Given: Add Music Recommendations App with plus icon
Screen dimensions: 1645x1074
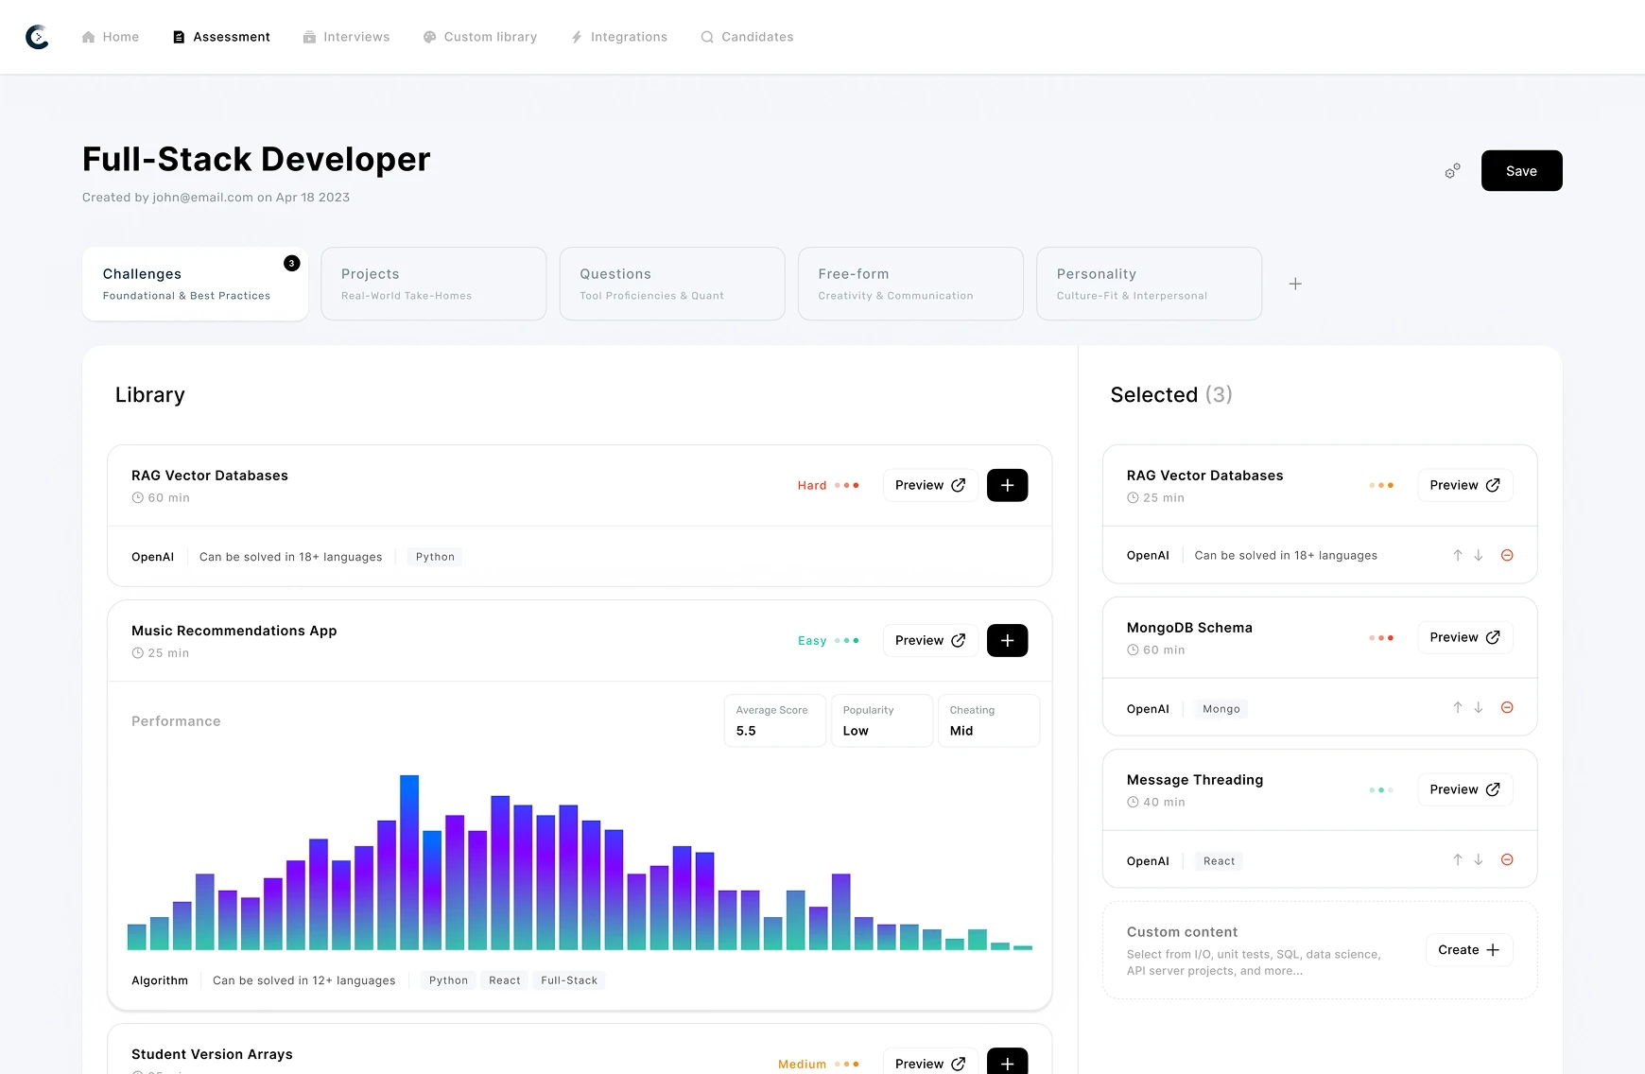Looking at the screenshot, I should (x=1007, y=640).
